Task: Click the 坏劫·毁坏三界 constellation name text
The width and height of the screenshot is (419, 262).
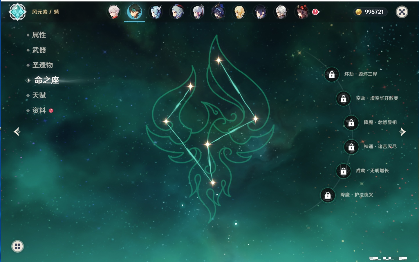Action: coord(360,74)
